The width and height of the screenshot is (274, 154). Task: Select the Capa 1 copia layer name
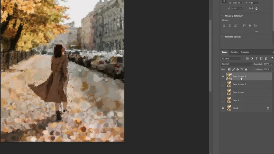tap(238, 92)
